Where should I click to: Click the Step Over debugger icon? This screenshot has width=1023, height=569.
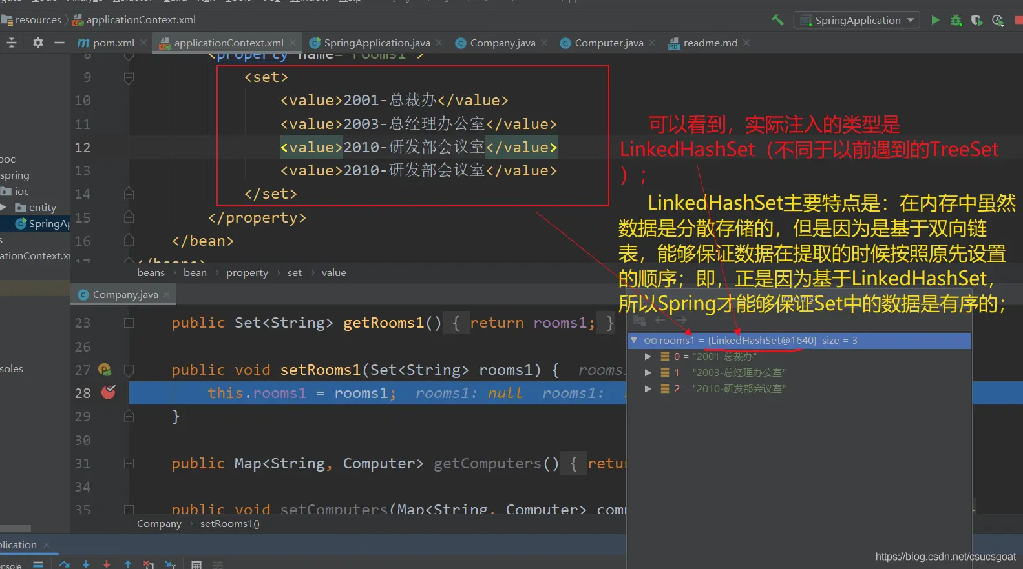coord(64,564)
